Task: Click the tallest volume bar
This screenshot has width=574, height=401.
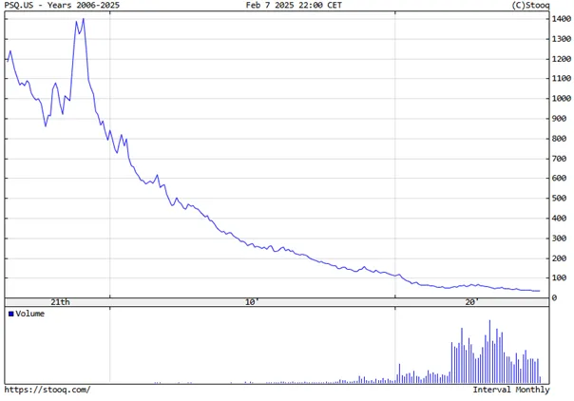Action: coord(489,352)
